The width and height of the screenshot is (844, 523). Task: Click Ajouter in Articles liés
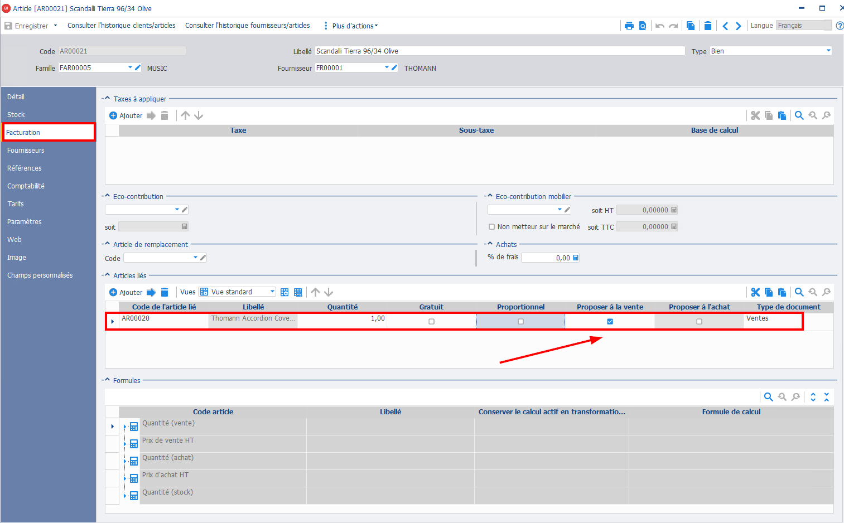coord(126,292)
